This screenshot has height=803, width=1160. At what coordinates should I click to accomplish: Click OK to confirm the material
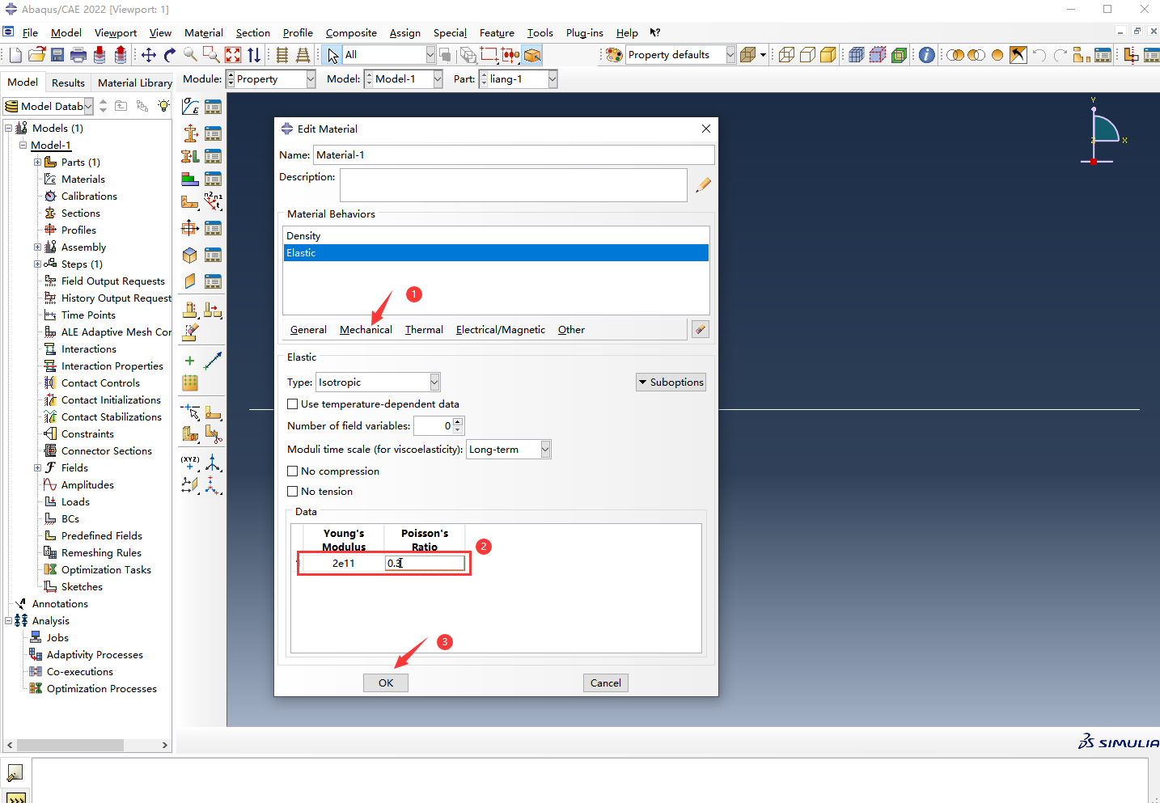pos(386,683)
